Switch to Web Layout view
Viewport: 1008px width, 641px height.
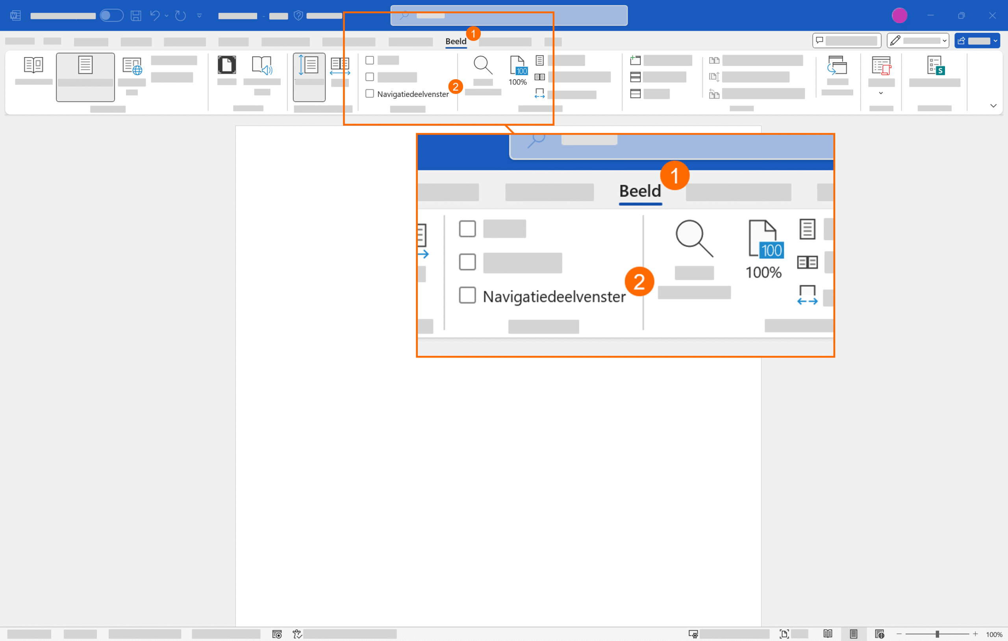point(132,65)
